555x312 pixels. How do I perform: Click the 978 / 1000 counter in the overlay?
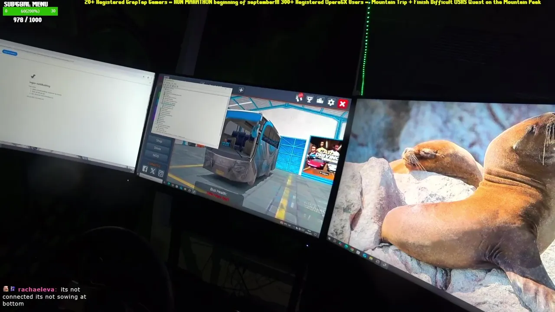point(27,20)
